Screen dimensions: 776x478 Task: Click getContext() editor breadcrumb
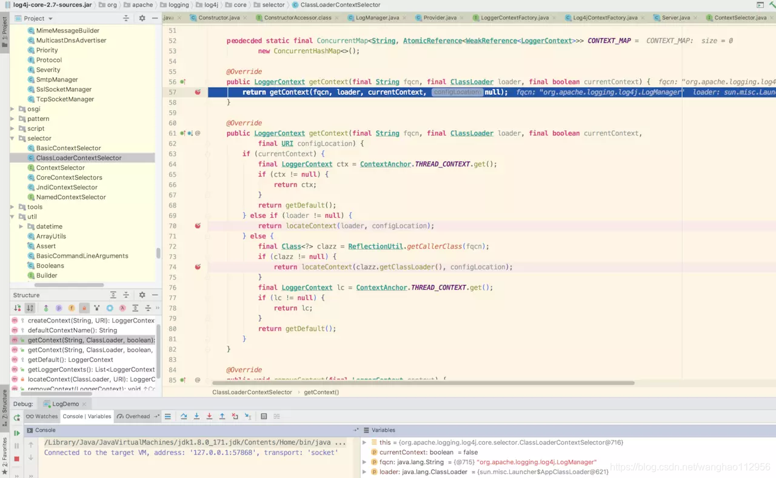tap(321, 392)
